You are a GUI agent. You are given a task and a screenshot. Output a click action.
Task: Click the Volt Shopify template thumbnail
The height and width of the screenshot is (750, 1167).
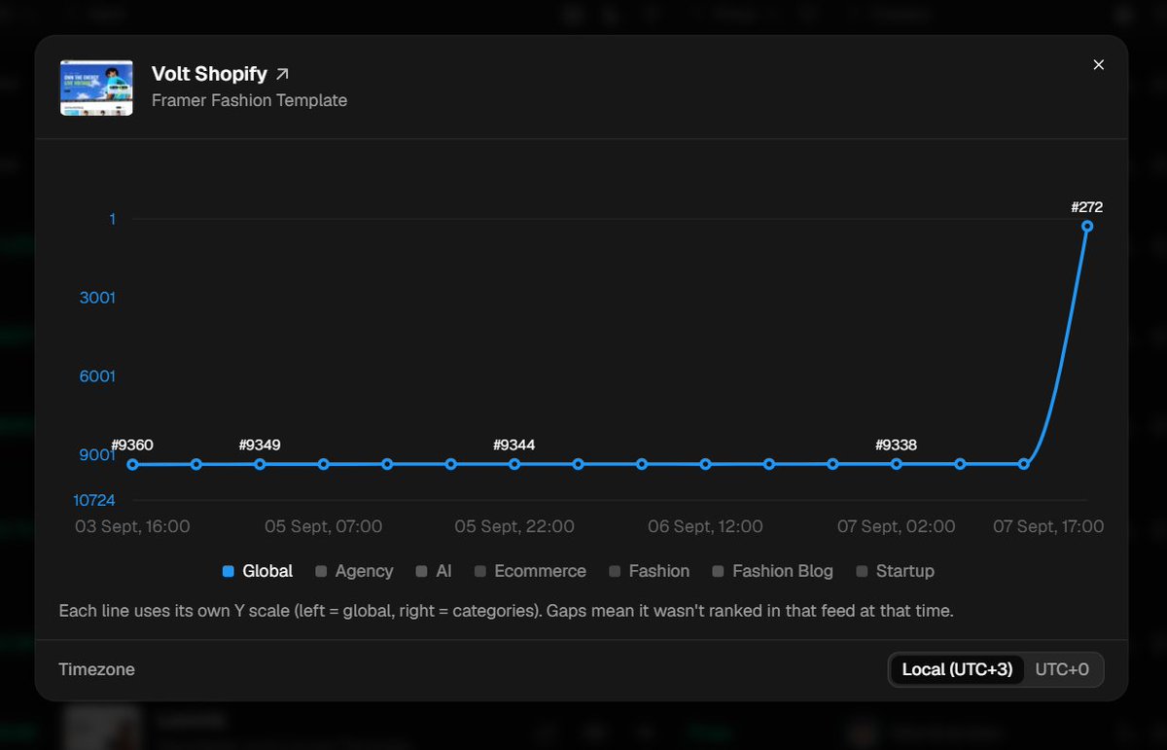click(x=96, y=88)
